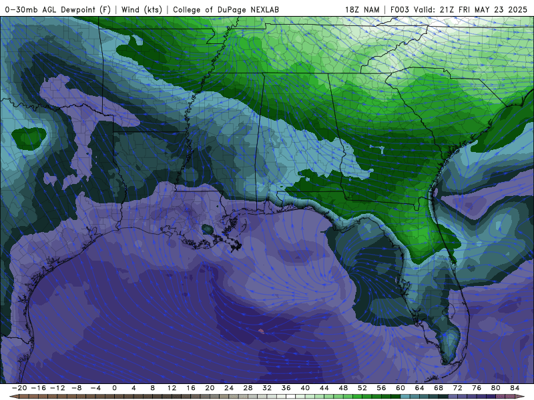Click the 'College of DuPage NEXLAB' text
This screenshot has width=534, height=400.
pyautogui.click(x=226, y=9)
